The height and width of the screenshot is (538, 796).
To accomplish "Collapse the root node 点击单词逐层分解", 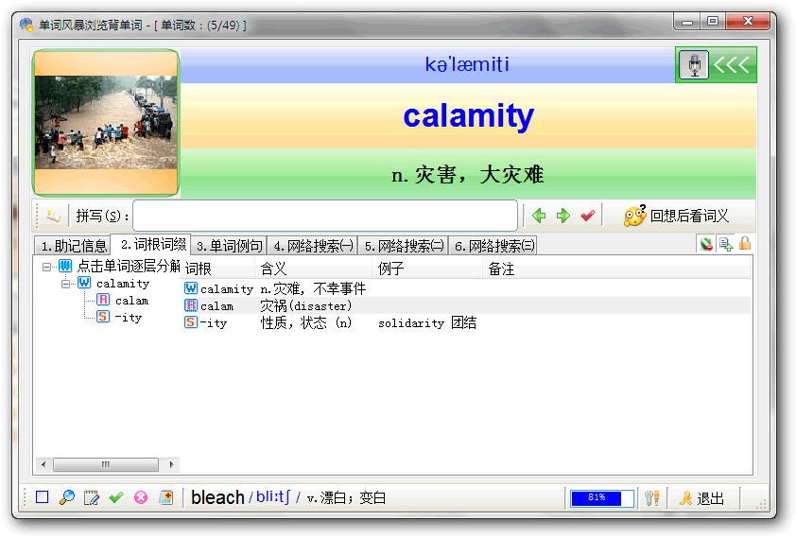I will pyautogui.click(x=47, y=267).
